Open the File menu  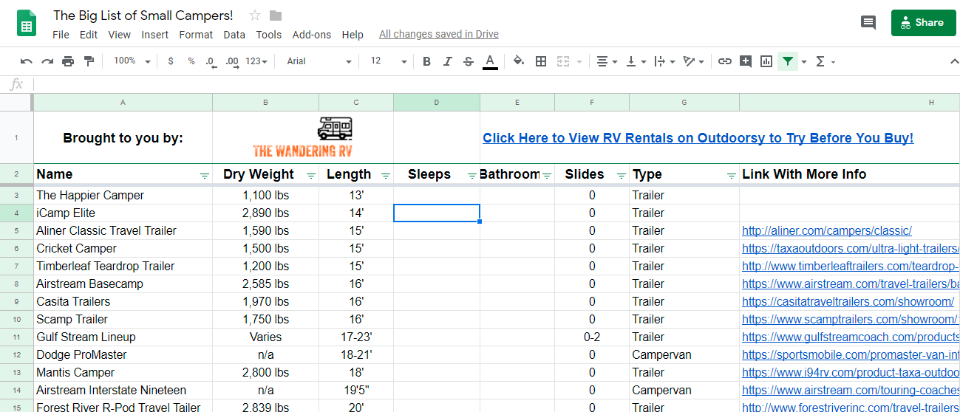(61, 35)
